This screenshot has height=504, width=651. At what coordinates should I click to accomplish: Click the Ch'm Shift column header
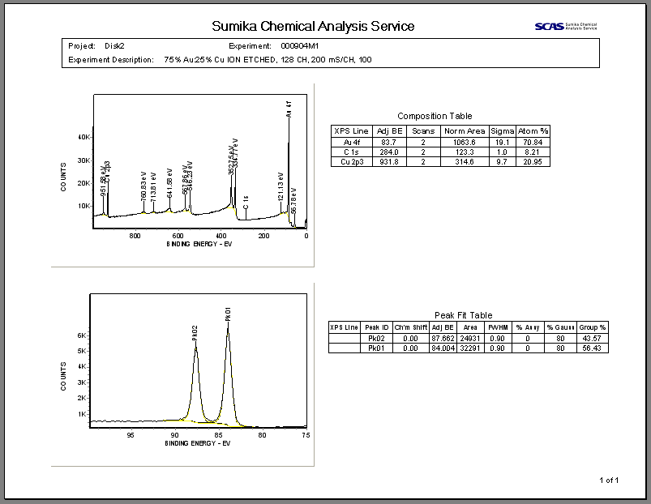tap(410, 327)
